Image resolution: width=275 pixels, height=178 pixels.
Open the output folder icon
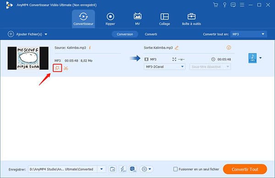pos(112,169)
